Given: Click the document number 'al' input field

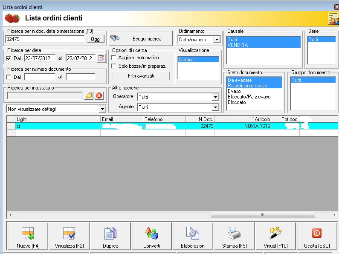Looking at the screenshot, I should 81,77.
